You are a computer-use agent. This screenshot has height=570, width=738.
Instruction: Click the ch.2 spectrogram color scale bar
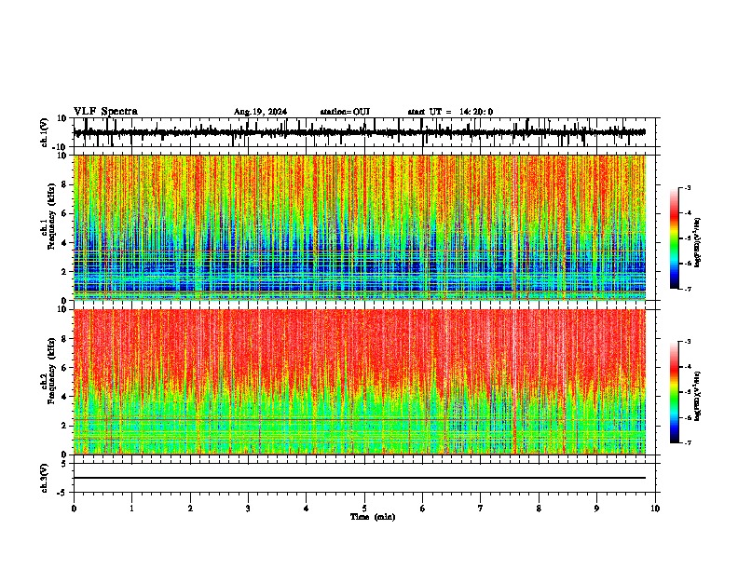674,392
